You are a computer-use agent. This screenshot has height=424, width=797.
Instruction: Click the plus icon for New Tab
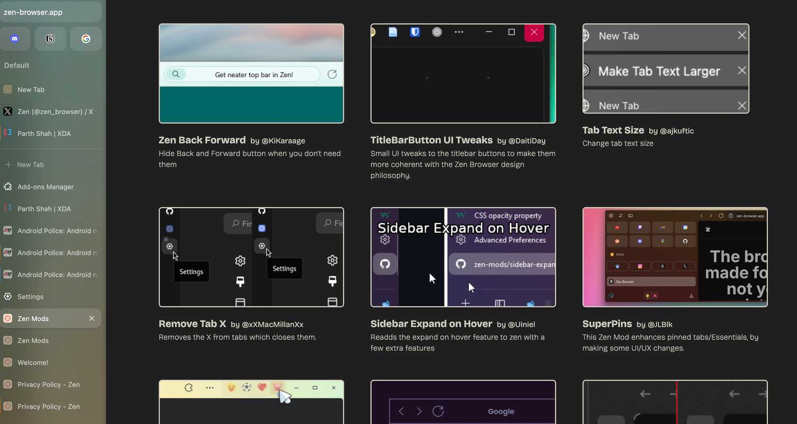[8, 165]
